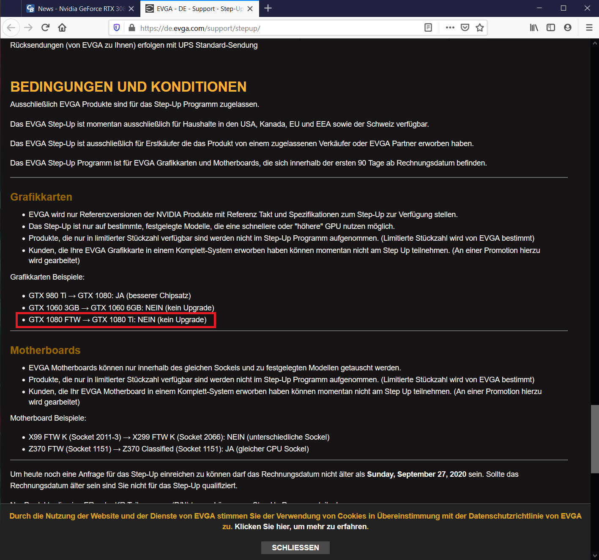599x560 pixels.
Task: Open a new browser tab
Action: (268, 8)
